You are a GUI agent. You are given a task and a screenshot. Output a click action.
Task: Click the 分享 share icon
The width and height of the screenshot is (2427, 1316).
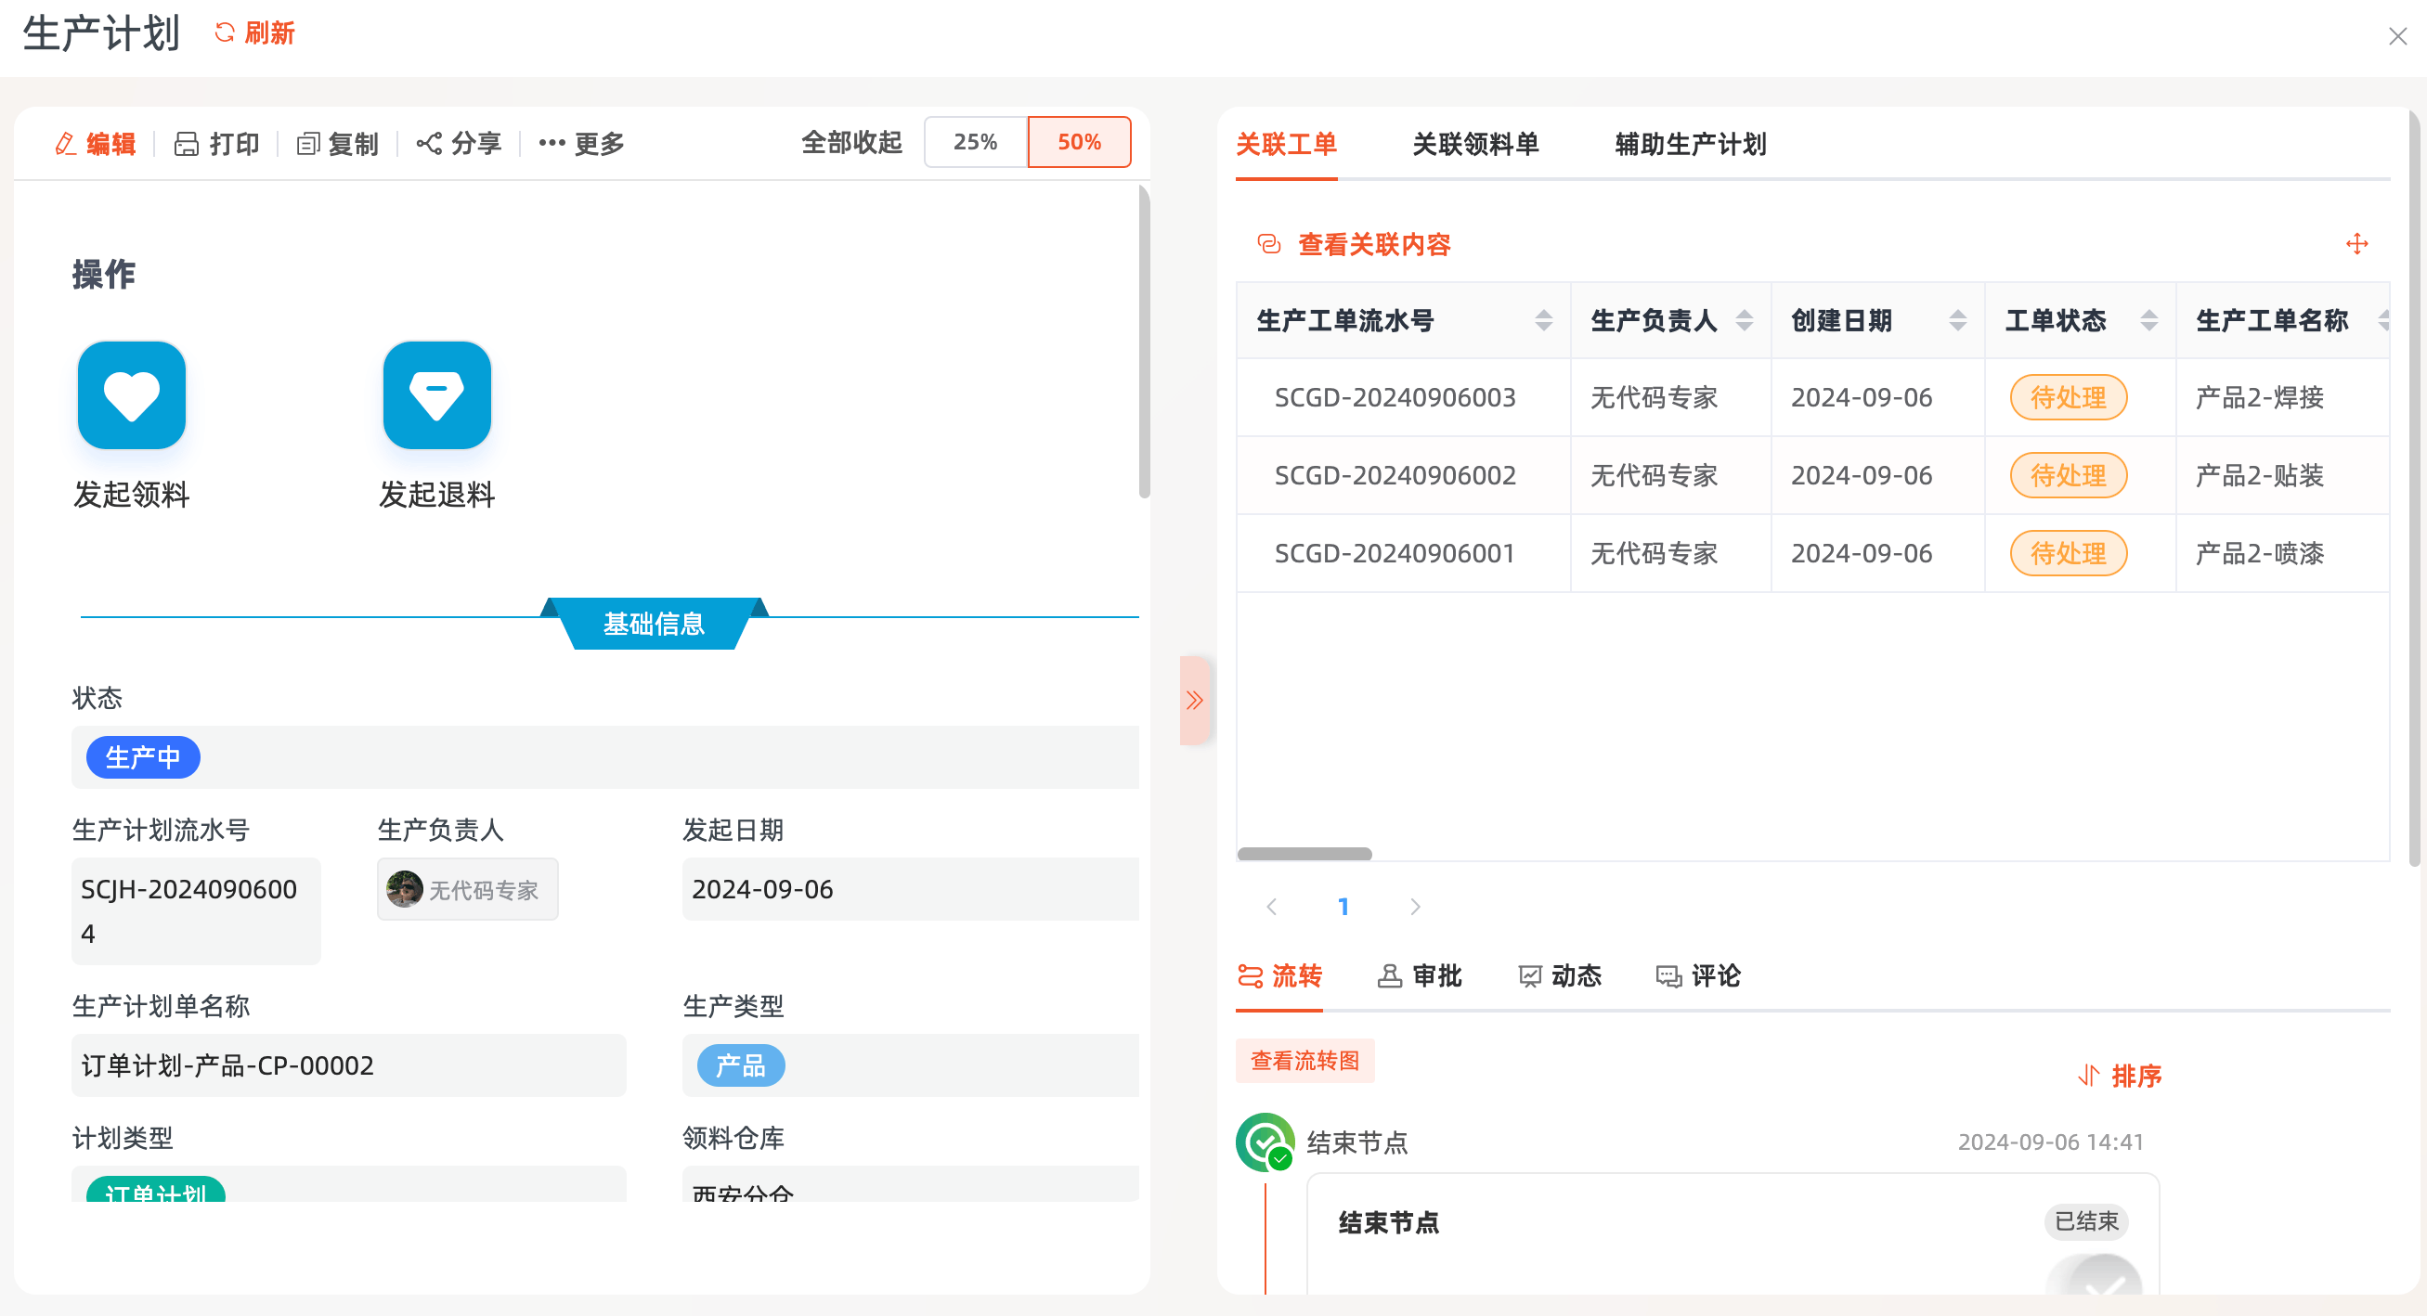pos(430,143)
